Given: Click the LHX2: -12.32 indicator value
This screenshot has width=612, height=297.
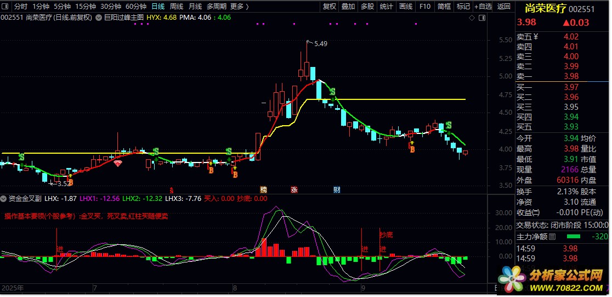Looking at the screenshot, I should [143, 199].
